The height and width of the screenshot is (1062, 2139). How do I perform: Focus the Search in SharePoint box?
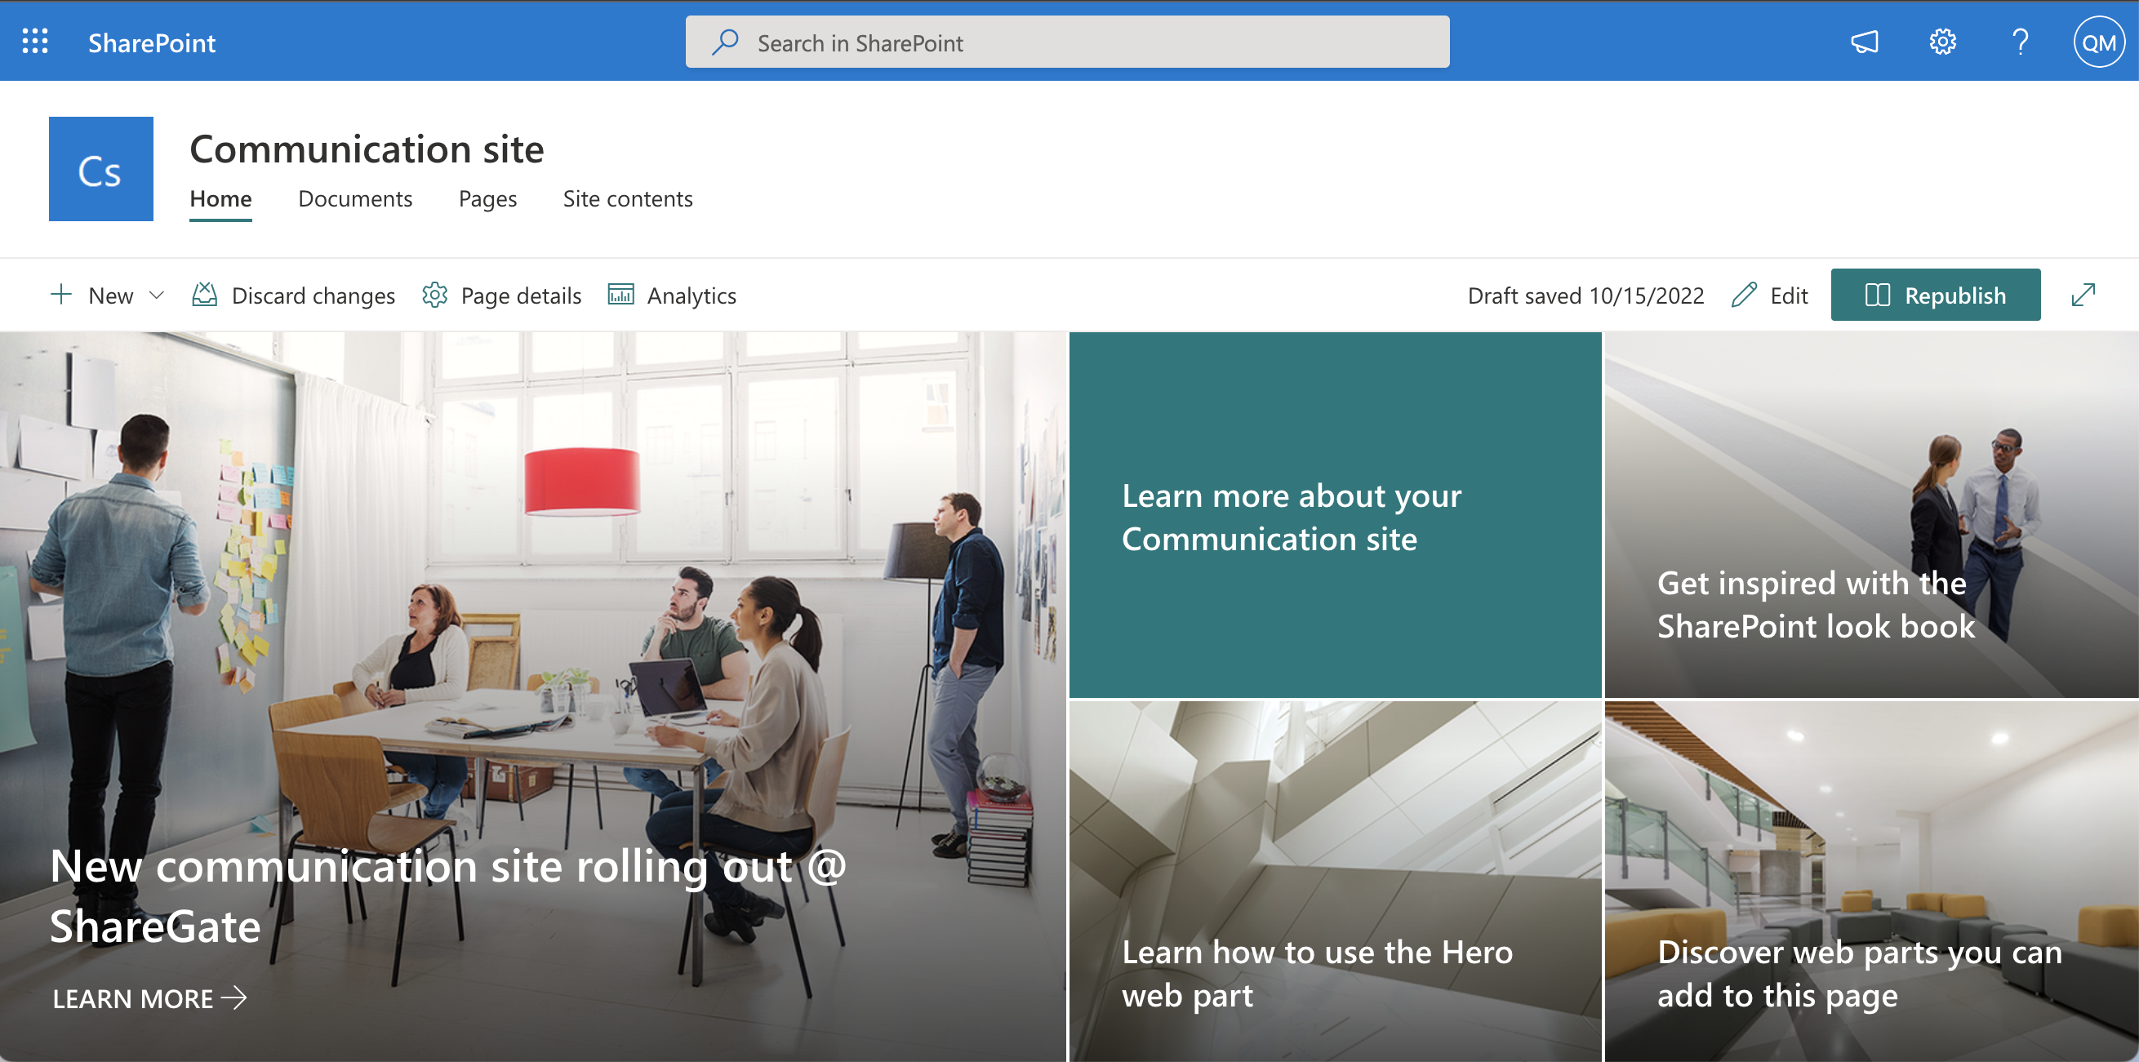point(1067,42)
